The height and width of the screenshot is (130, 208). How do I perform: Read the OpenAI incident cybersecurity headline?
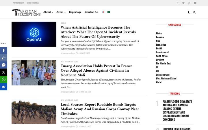click(98, 32)
